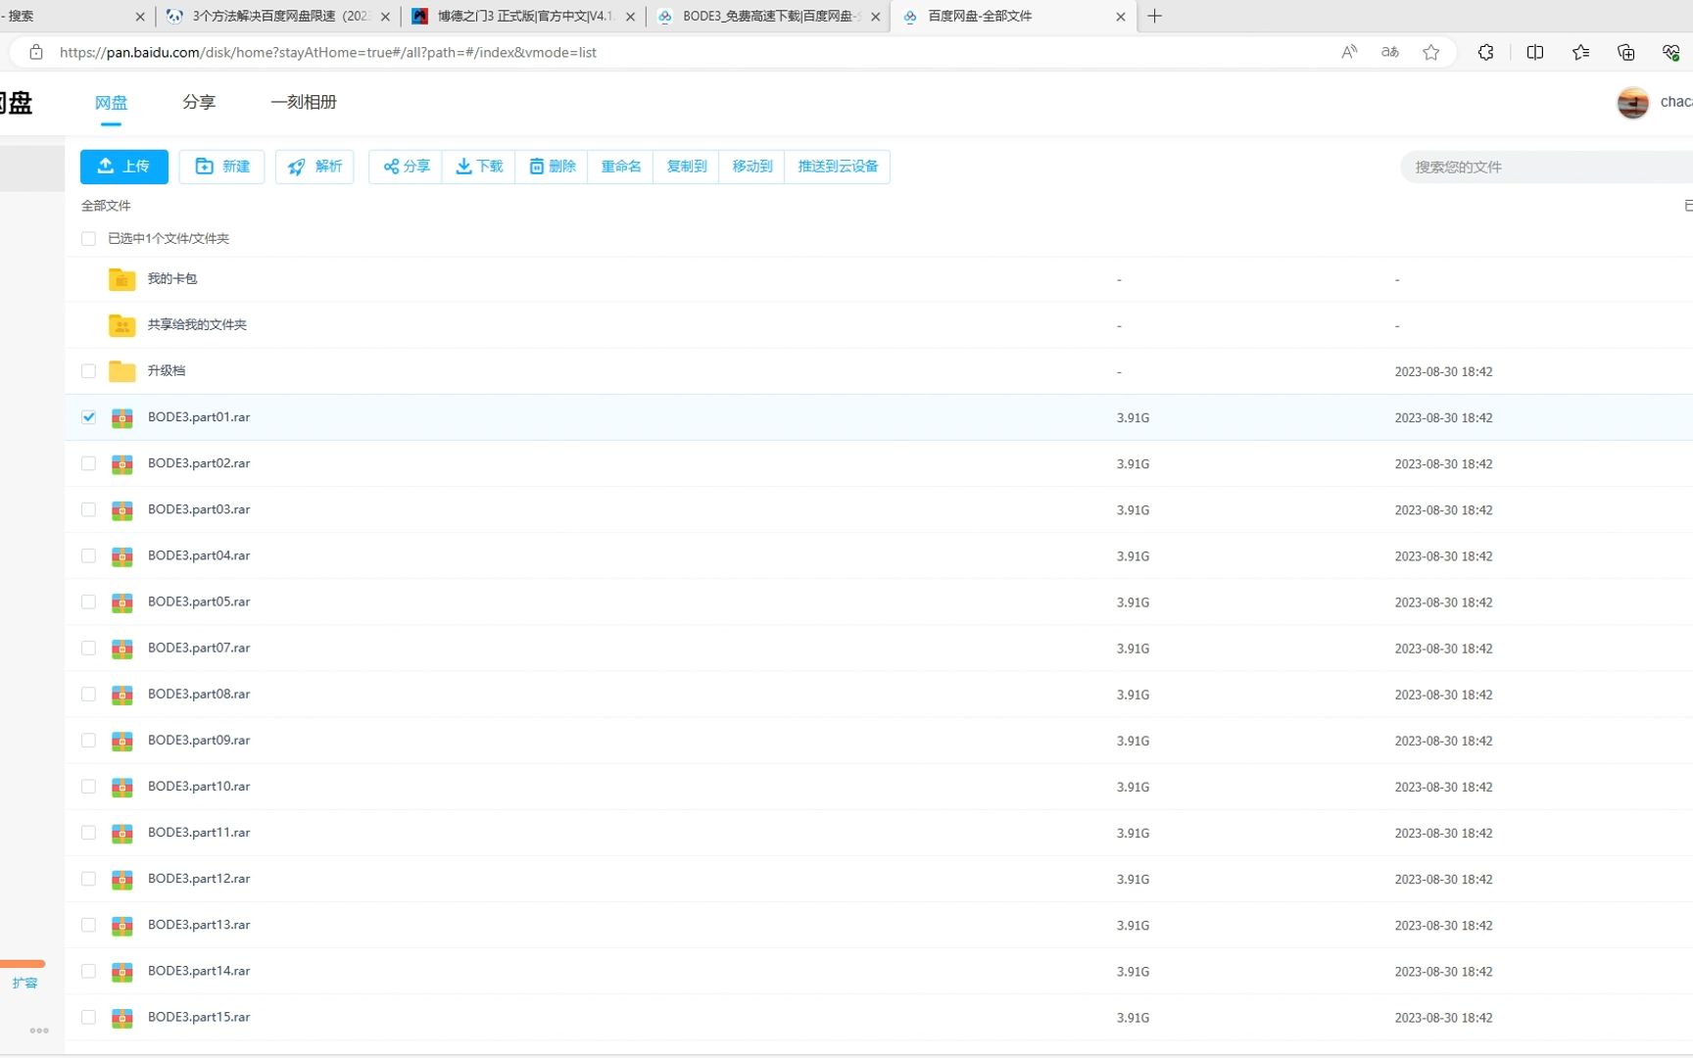View site information lock icon
Image resolution: width=1693 pixels, height=1058 pixels.
point(36,52)
